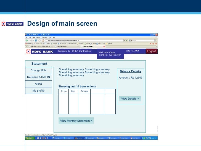Click the Sl No column header

64,91
